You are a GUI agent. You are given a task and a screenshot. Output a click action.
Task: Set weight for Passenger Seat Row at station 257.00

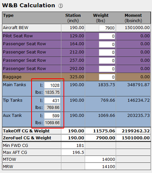click(107, 61)
